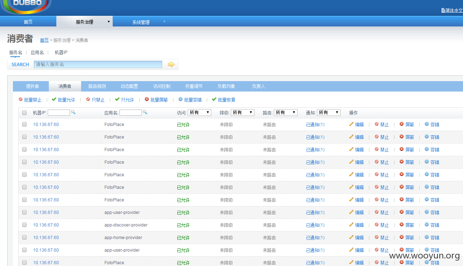Open IP link in app-home-provider row
The width and height of the screenshot is (463, 266).
(x=46, y=238)
